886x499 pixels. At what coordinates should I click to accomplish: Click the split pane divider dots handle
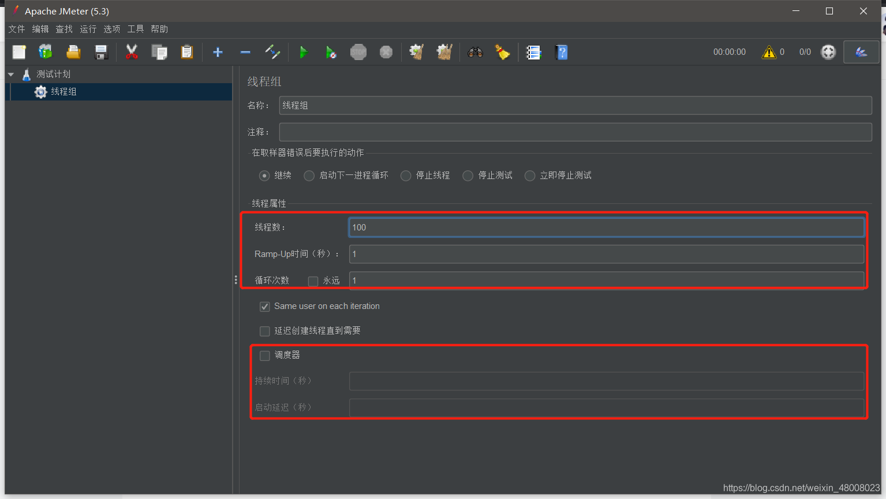click(x=235, y=280)
